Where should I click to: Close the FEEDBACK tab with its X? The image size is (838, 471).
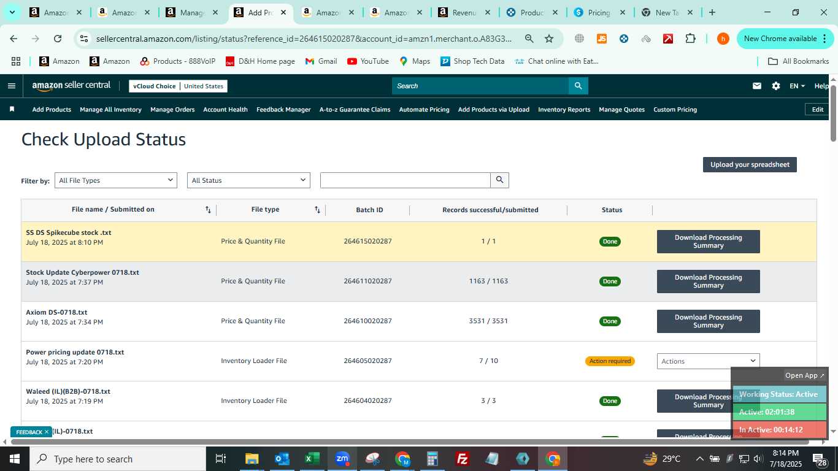pyautogui.click(x=46, y=432)
